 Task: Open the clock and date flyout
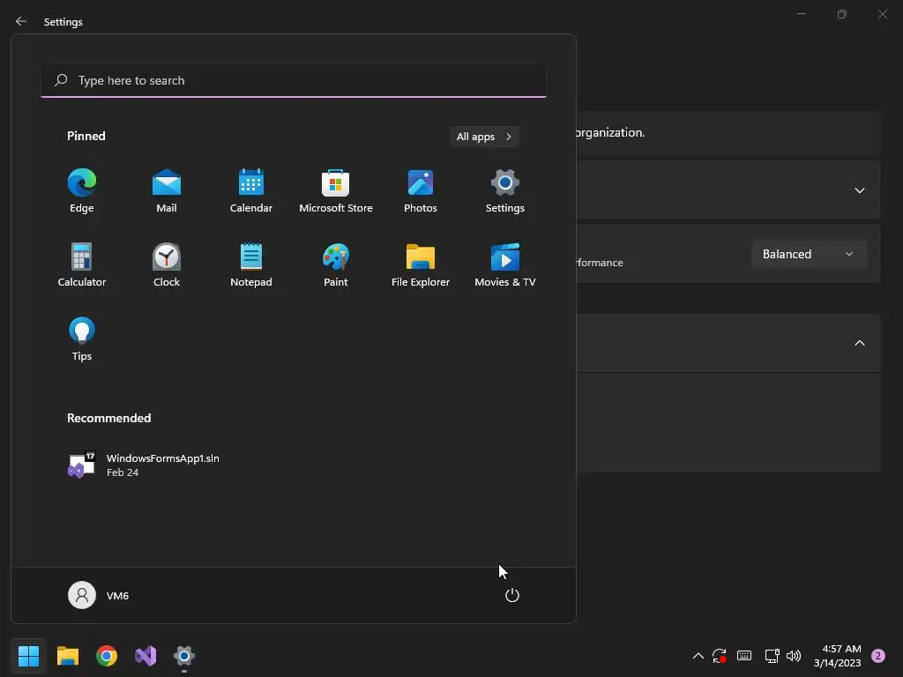(838, 656)
